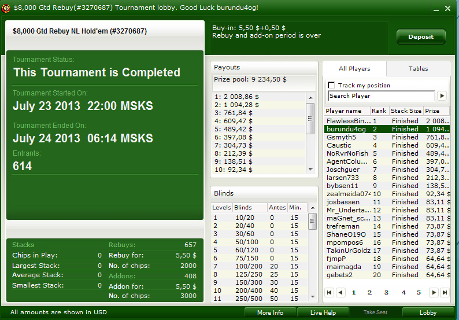
Task: Minimize the tournament lobby window
Action: (x=436, y=9)
